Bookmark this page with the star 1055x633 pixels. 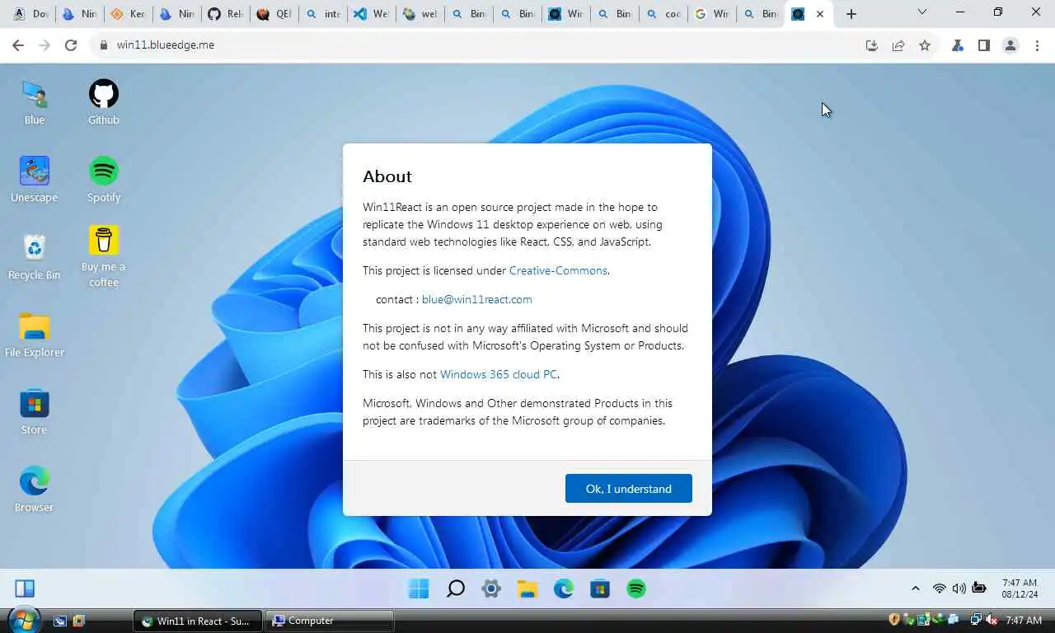pos(925,45)
